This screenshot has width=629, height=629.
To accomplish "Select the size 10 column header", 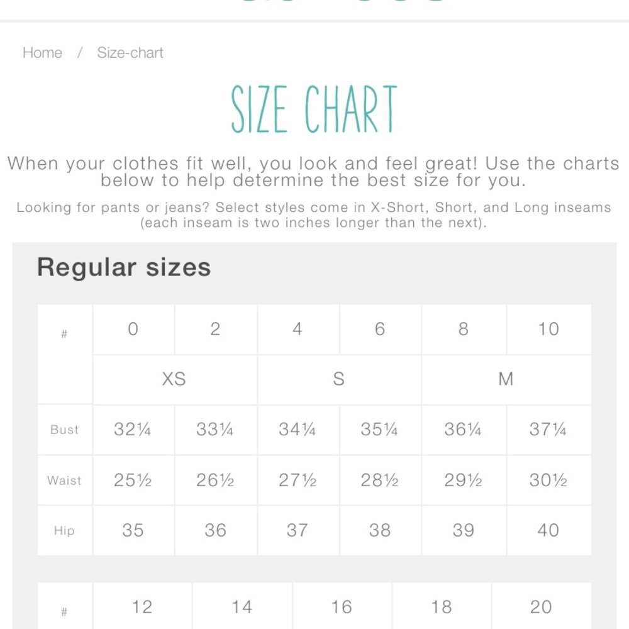I will click(x=548, y=330).
